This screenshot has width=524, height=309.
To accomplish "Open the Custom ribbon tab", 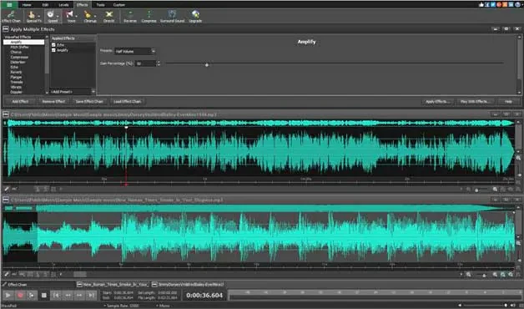I will 119,5.
